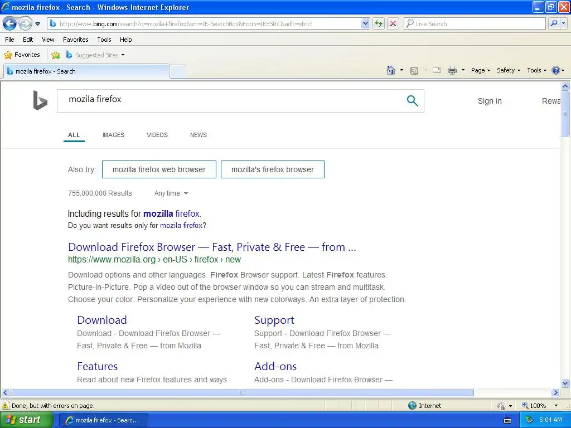Open the Favorites menu
571x428 pixels.
tap(75, 40)
